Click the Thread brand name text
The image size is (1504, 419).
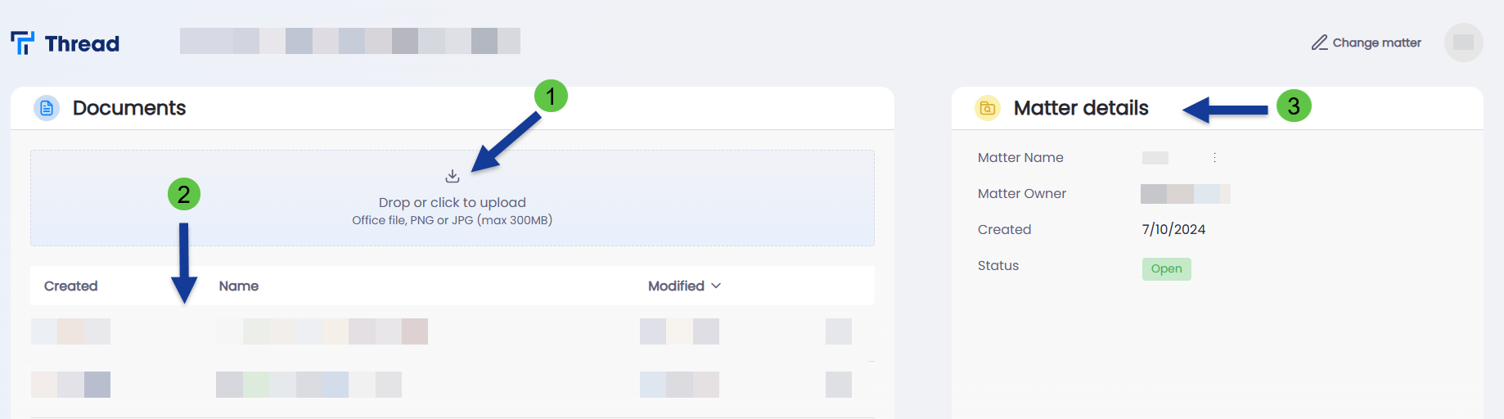[x=82, y=43]
